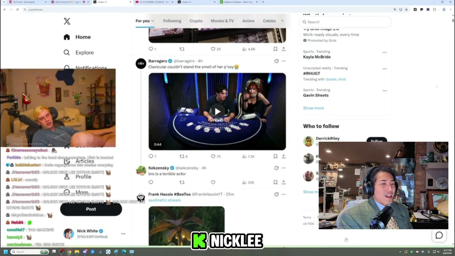Click the X search field
The image size is (455, 256).
[345, 22]
